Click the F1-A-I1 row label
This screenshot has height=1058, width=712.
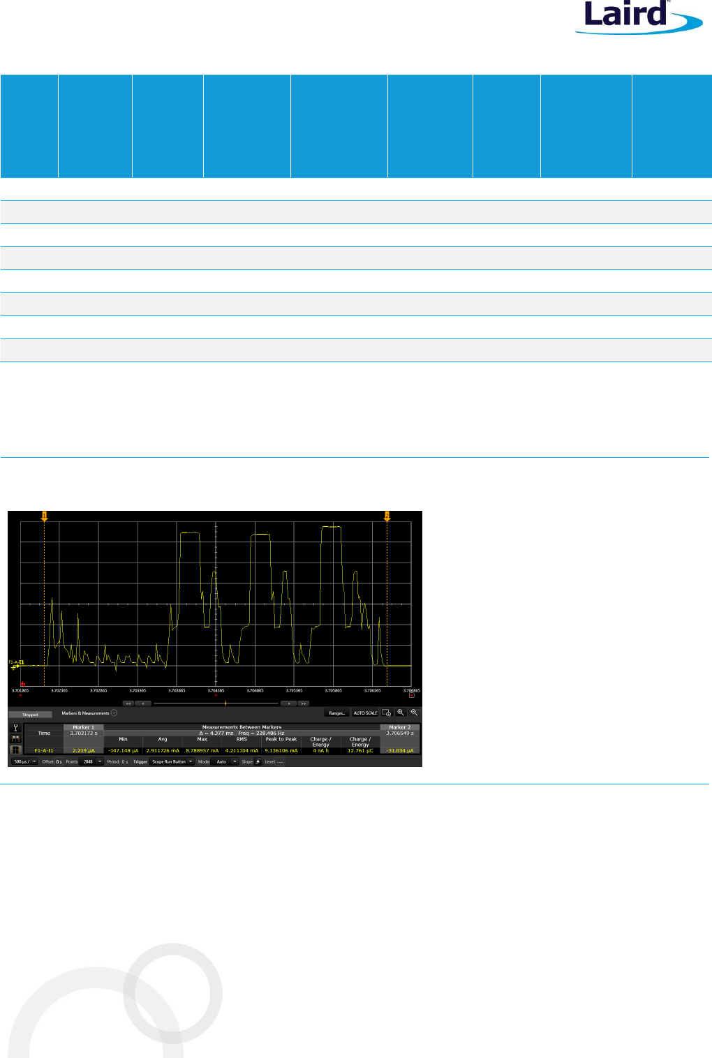[x=44, y=750]
